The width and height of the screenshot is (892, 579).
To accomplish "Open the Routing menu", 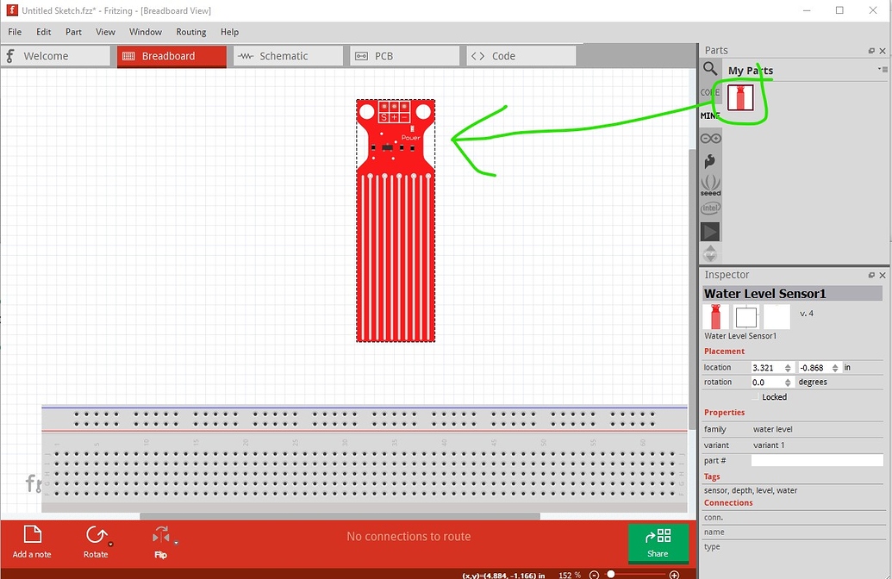I will tap(190, 32).
